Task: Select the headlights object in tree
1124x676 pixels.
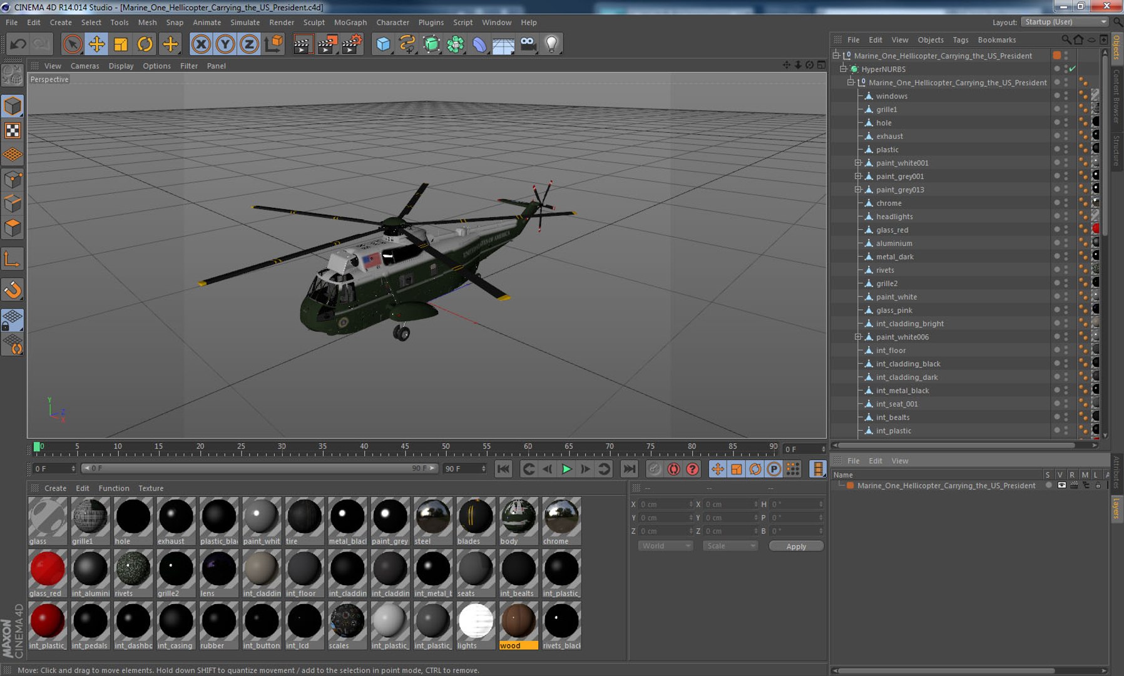Action: click(x=894, y=217)
